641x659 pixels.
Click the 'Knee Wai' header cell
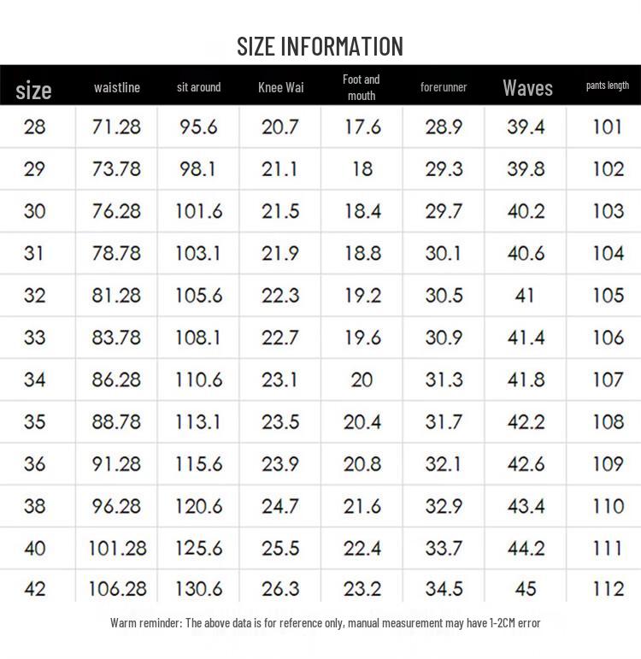point(280,87)
